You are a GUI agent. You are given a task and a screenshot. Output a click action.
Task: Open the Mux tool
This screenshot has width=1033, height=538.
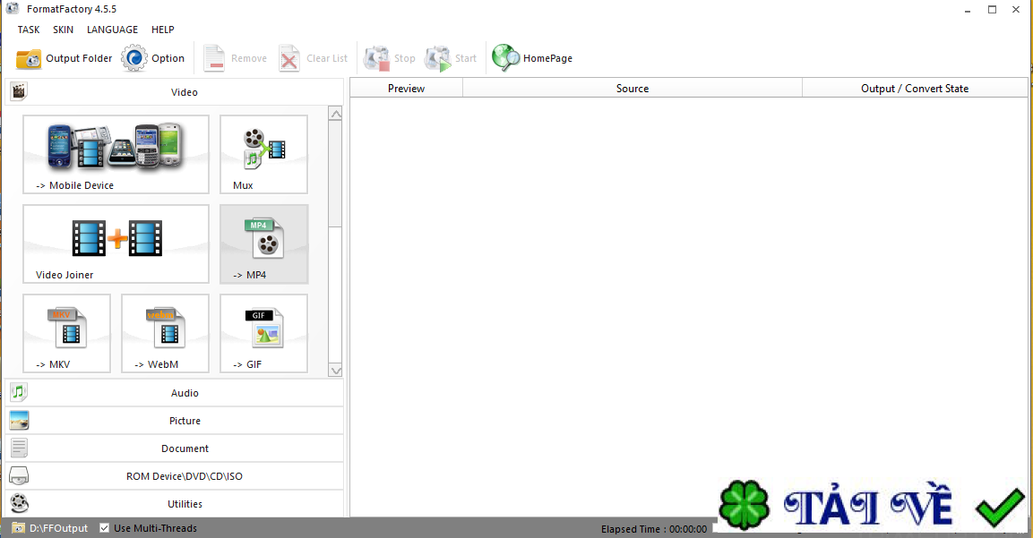[x=263, y=154]
